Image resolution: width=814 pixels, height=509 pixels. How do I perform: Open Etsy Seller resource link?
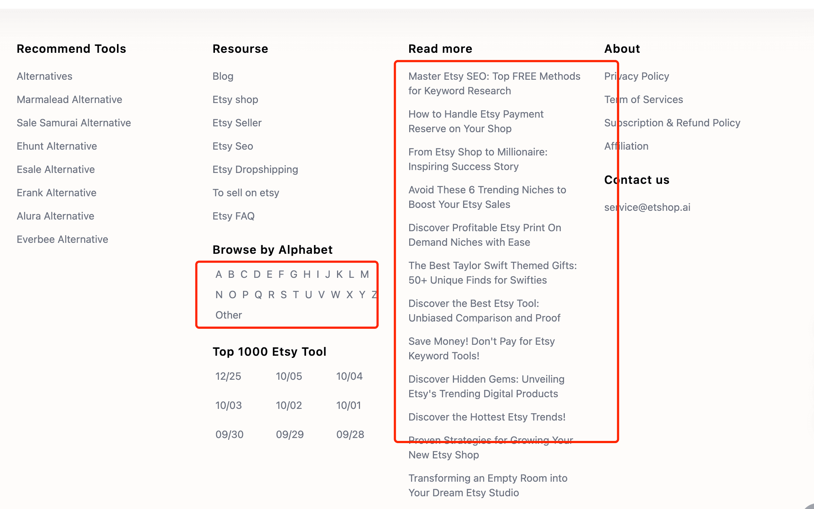click(237, 123)
